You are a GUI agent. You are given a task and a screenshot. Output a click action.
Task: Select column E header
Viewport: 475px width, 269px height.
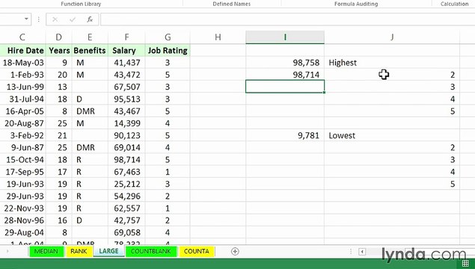click(x=90, y=37)
